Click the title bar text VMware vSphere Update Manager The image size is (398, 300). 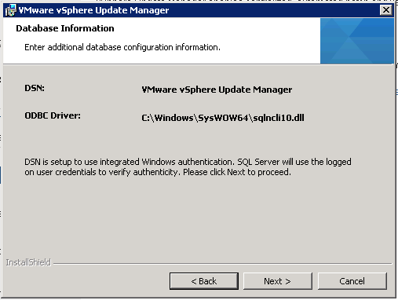(x=93, y=10)
